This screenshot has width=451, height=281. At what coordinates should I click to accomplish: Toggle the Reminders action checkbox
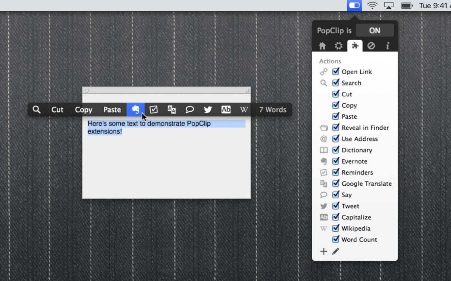point(336,172)
